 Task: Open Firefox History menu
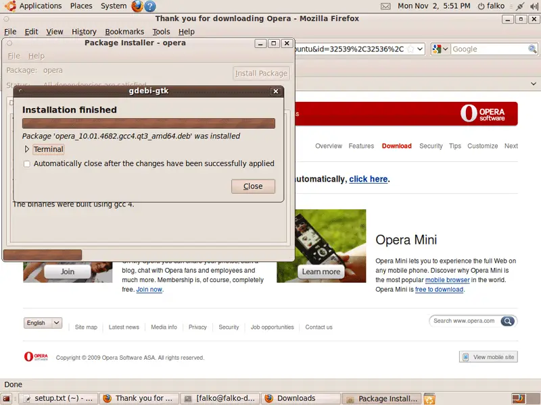pyautogui.click(x=84, y=32)
